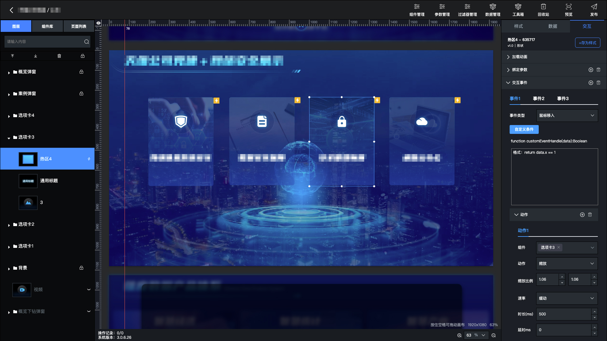Expand 案例弹窗 folder
This screenshot has height=341, width=607.
9,94
